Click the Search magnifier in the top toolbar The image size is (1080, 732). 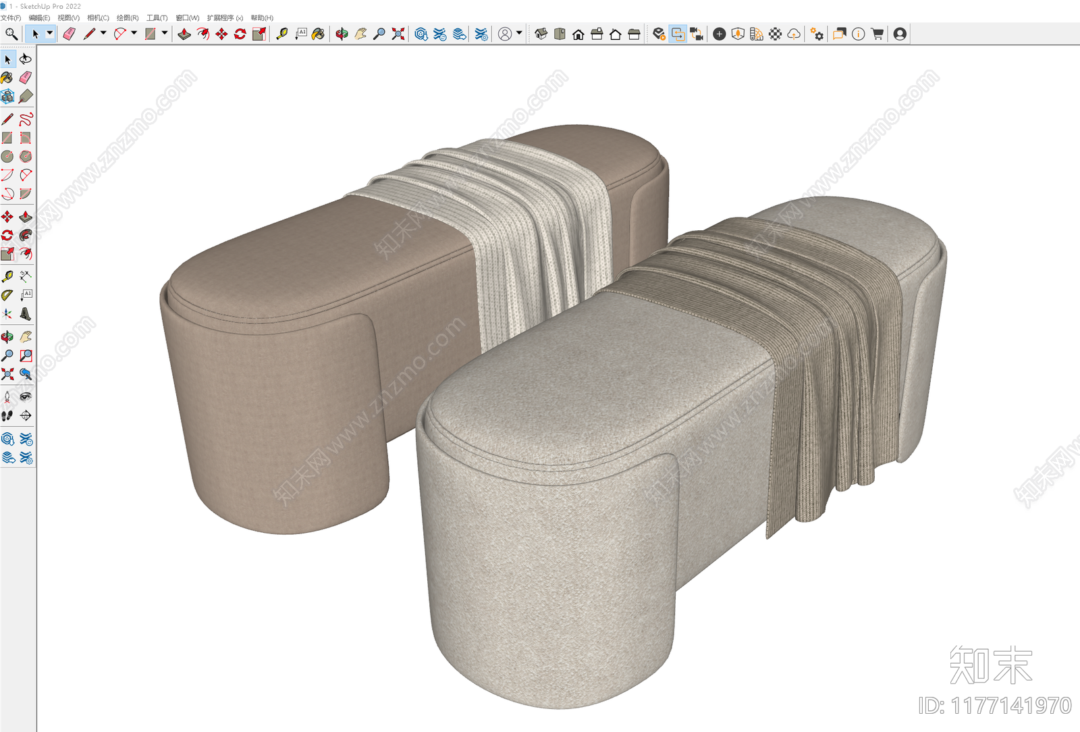[11, 34]
